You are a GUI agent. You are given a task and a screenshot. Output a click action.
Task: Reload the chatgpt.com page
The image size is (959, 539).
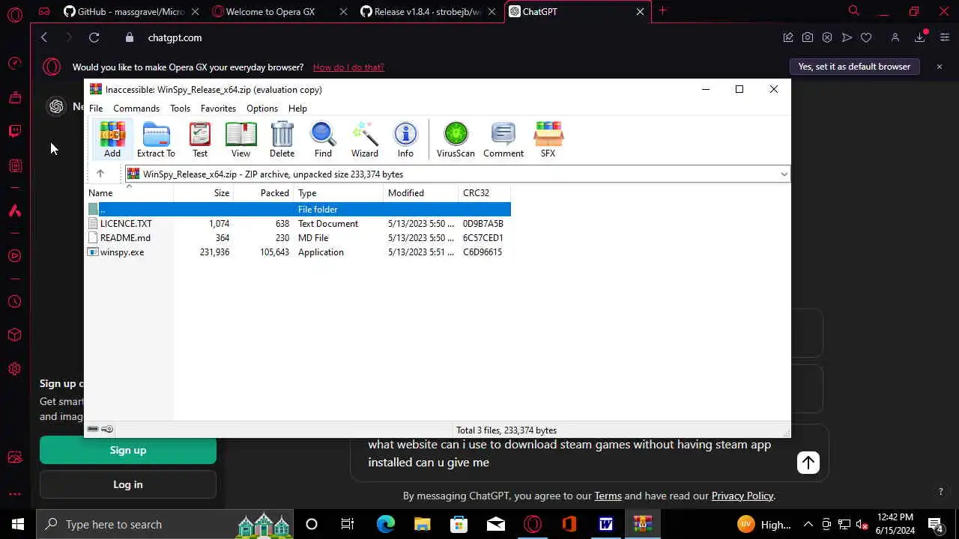(94, 37)
